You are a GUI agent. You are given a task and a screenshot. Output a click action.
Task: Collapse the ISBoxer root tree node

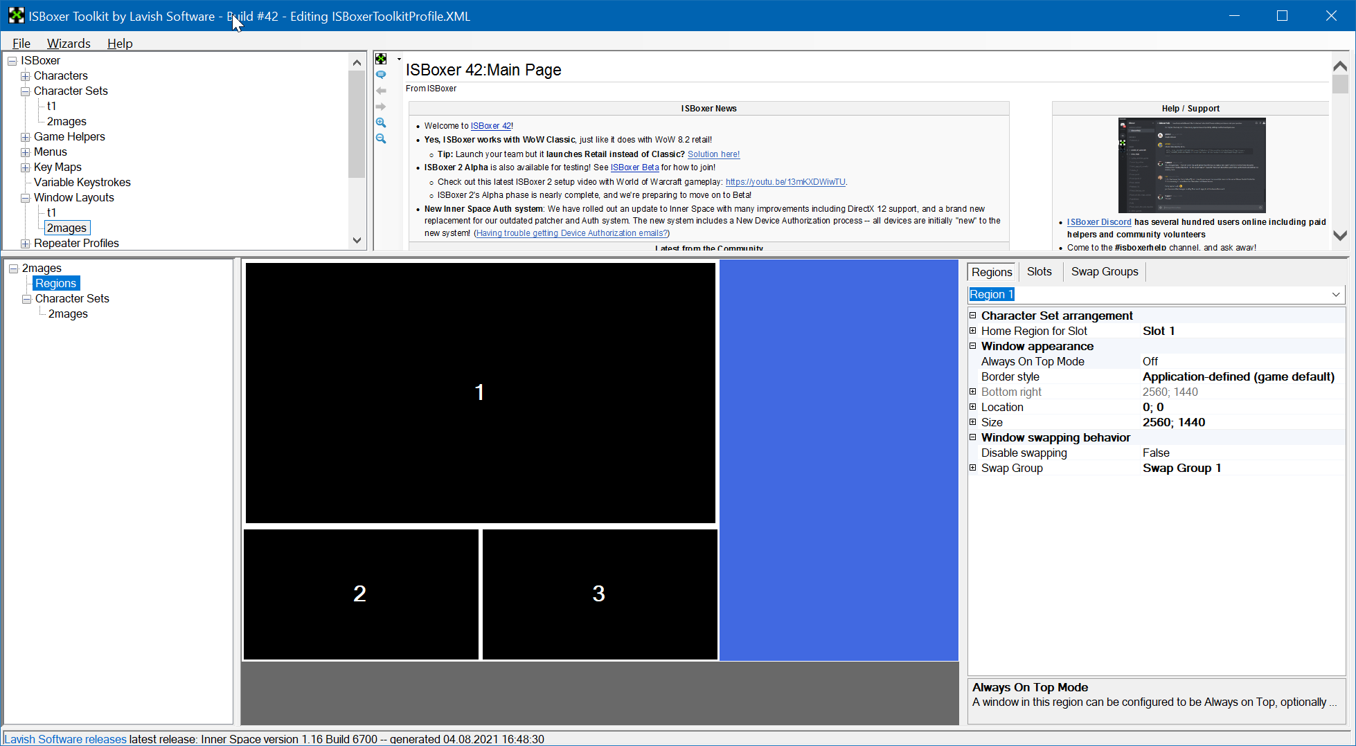click(12, 61)
